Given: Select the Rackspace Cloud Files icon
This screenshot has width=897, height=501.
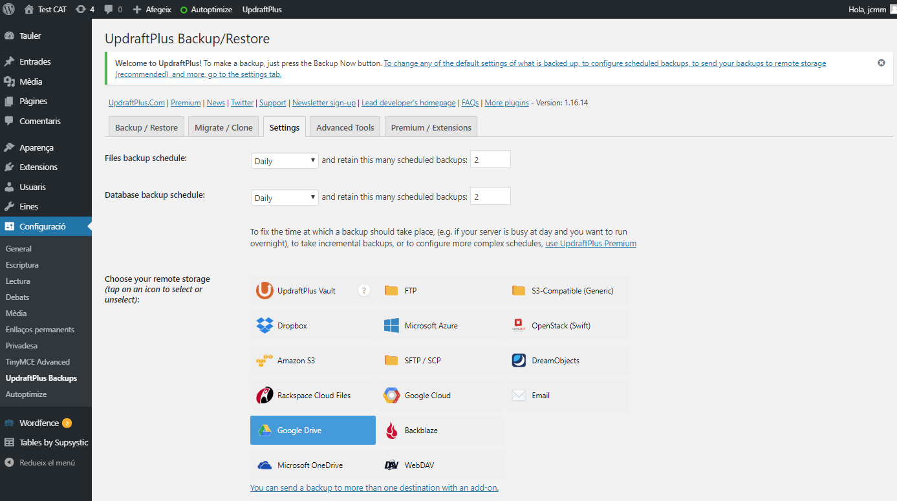Looking at the screenshot, I should pos(265,395).
